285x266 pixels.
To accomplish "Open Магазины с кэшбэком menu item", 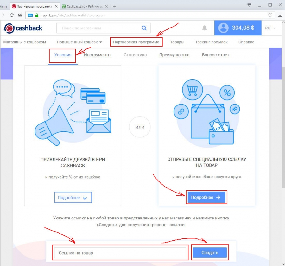I will tap(24, 42).
